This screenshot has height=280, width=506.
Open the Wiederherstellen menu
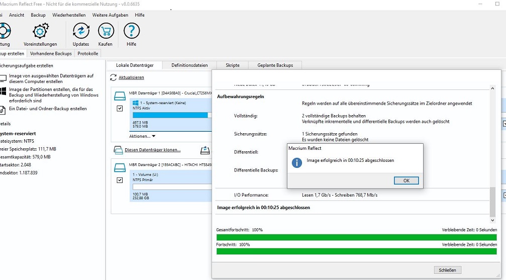69,15
